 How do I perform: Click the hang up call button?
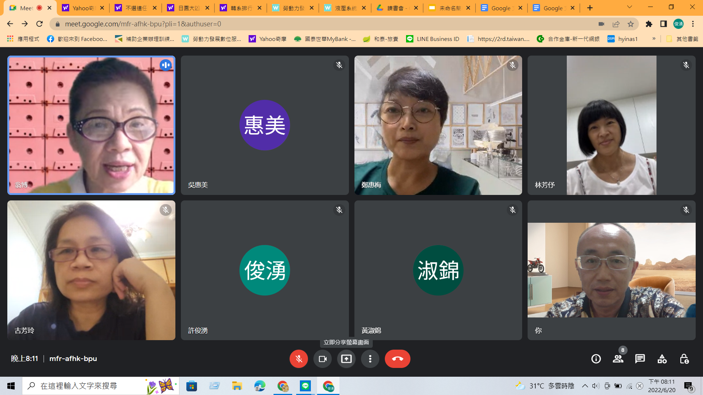[x=397, y=359]
